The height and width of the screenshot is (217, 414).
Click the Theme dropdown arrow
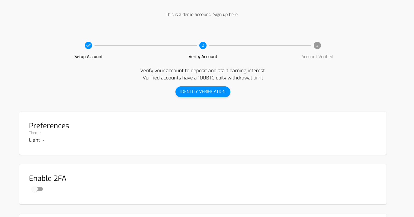pyautogui.click(x=43, y=141)
